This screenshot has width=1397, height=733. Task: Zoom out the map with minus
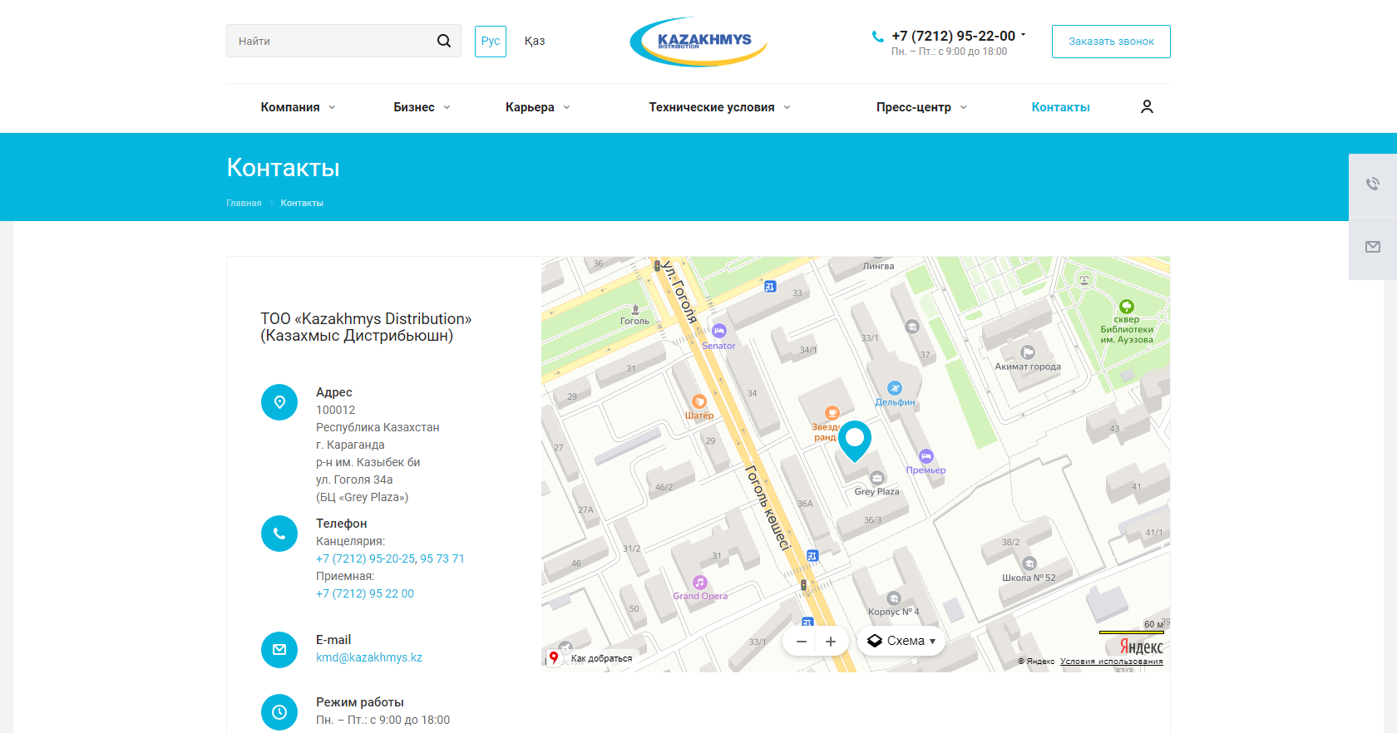(802, 642)
